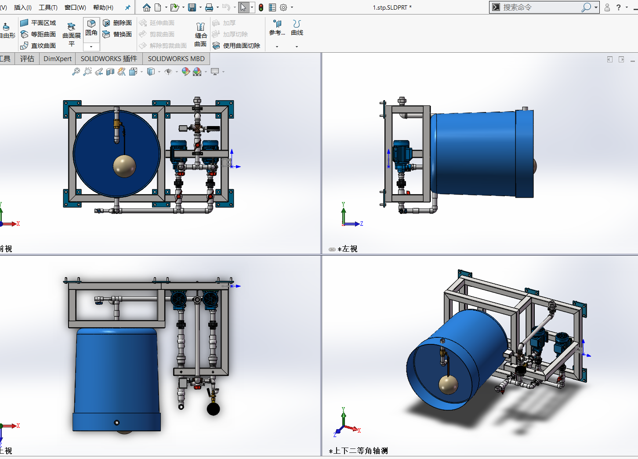Click the Zoom to Fit magnifier icon
This screenshot has height=459, width=638.
click(x=76, y=72)
